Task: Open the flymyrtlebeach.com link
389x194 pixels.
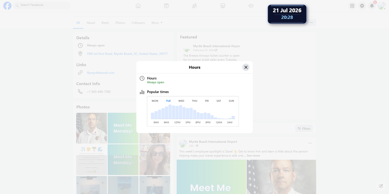Action: (x=101, y=73)
